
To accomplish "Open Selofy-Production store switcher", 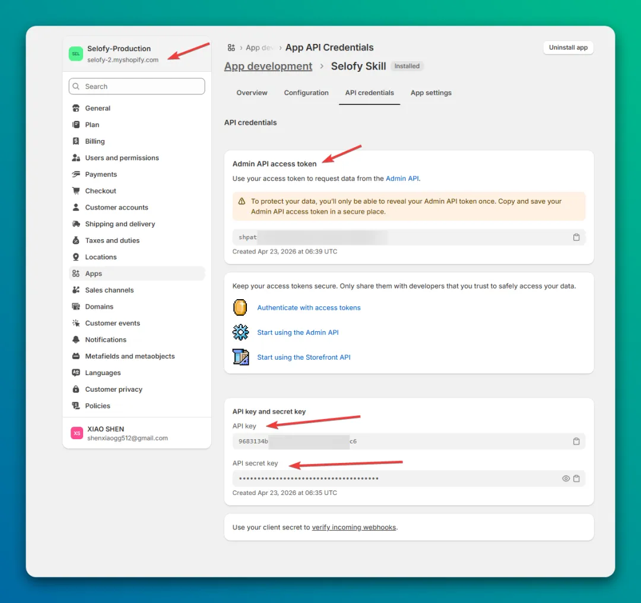I will pos(137,53).
